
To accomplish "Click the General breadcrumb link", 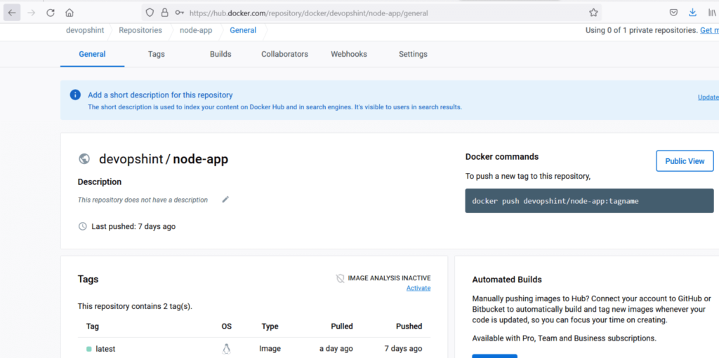I will coord(243,30).
